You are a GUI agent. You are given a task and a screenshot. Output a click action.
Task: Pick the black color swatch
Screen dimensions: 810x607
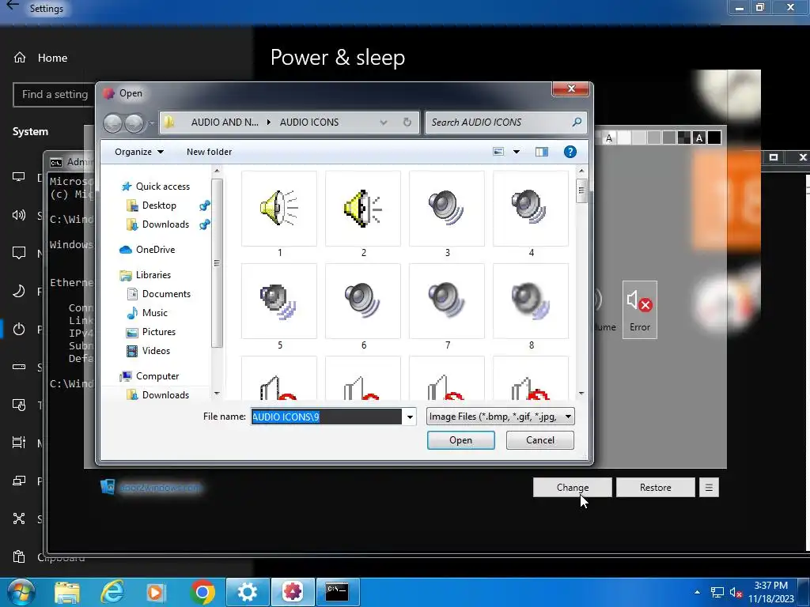tap(714, 138)
